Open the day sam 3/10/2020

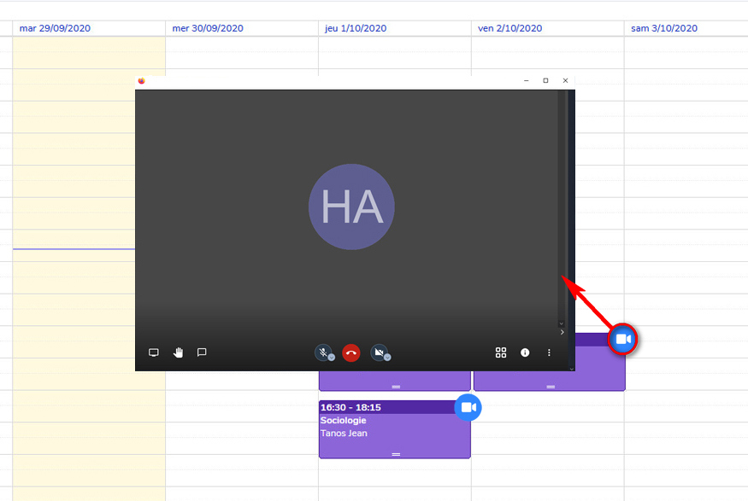(x=664, y=28)
